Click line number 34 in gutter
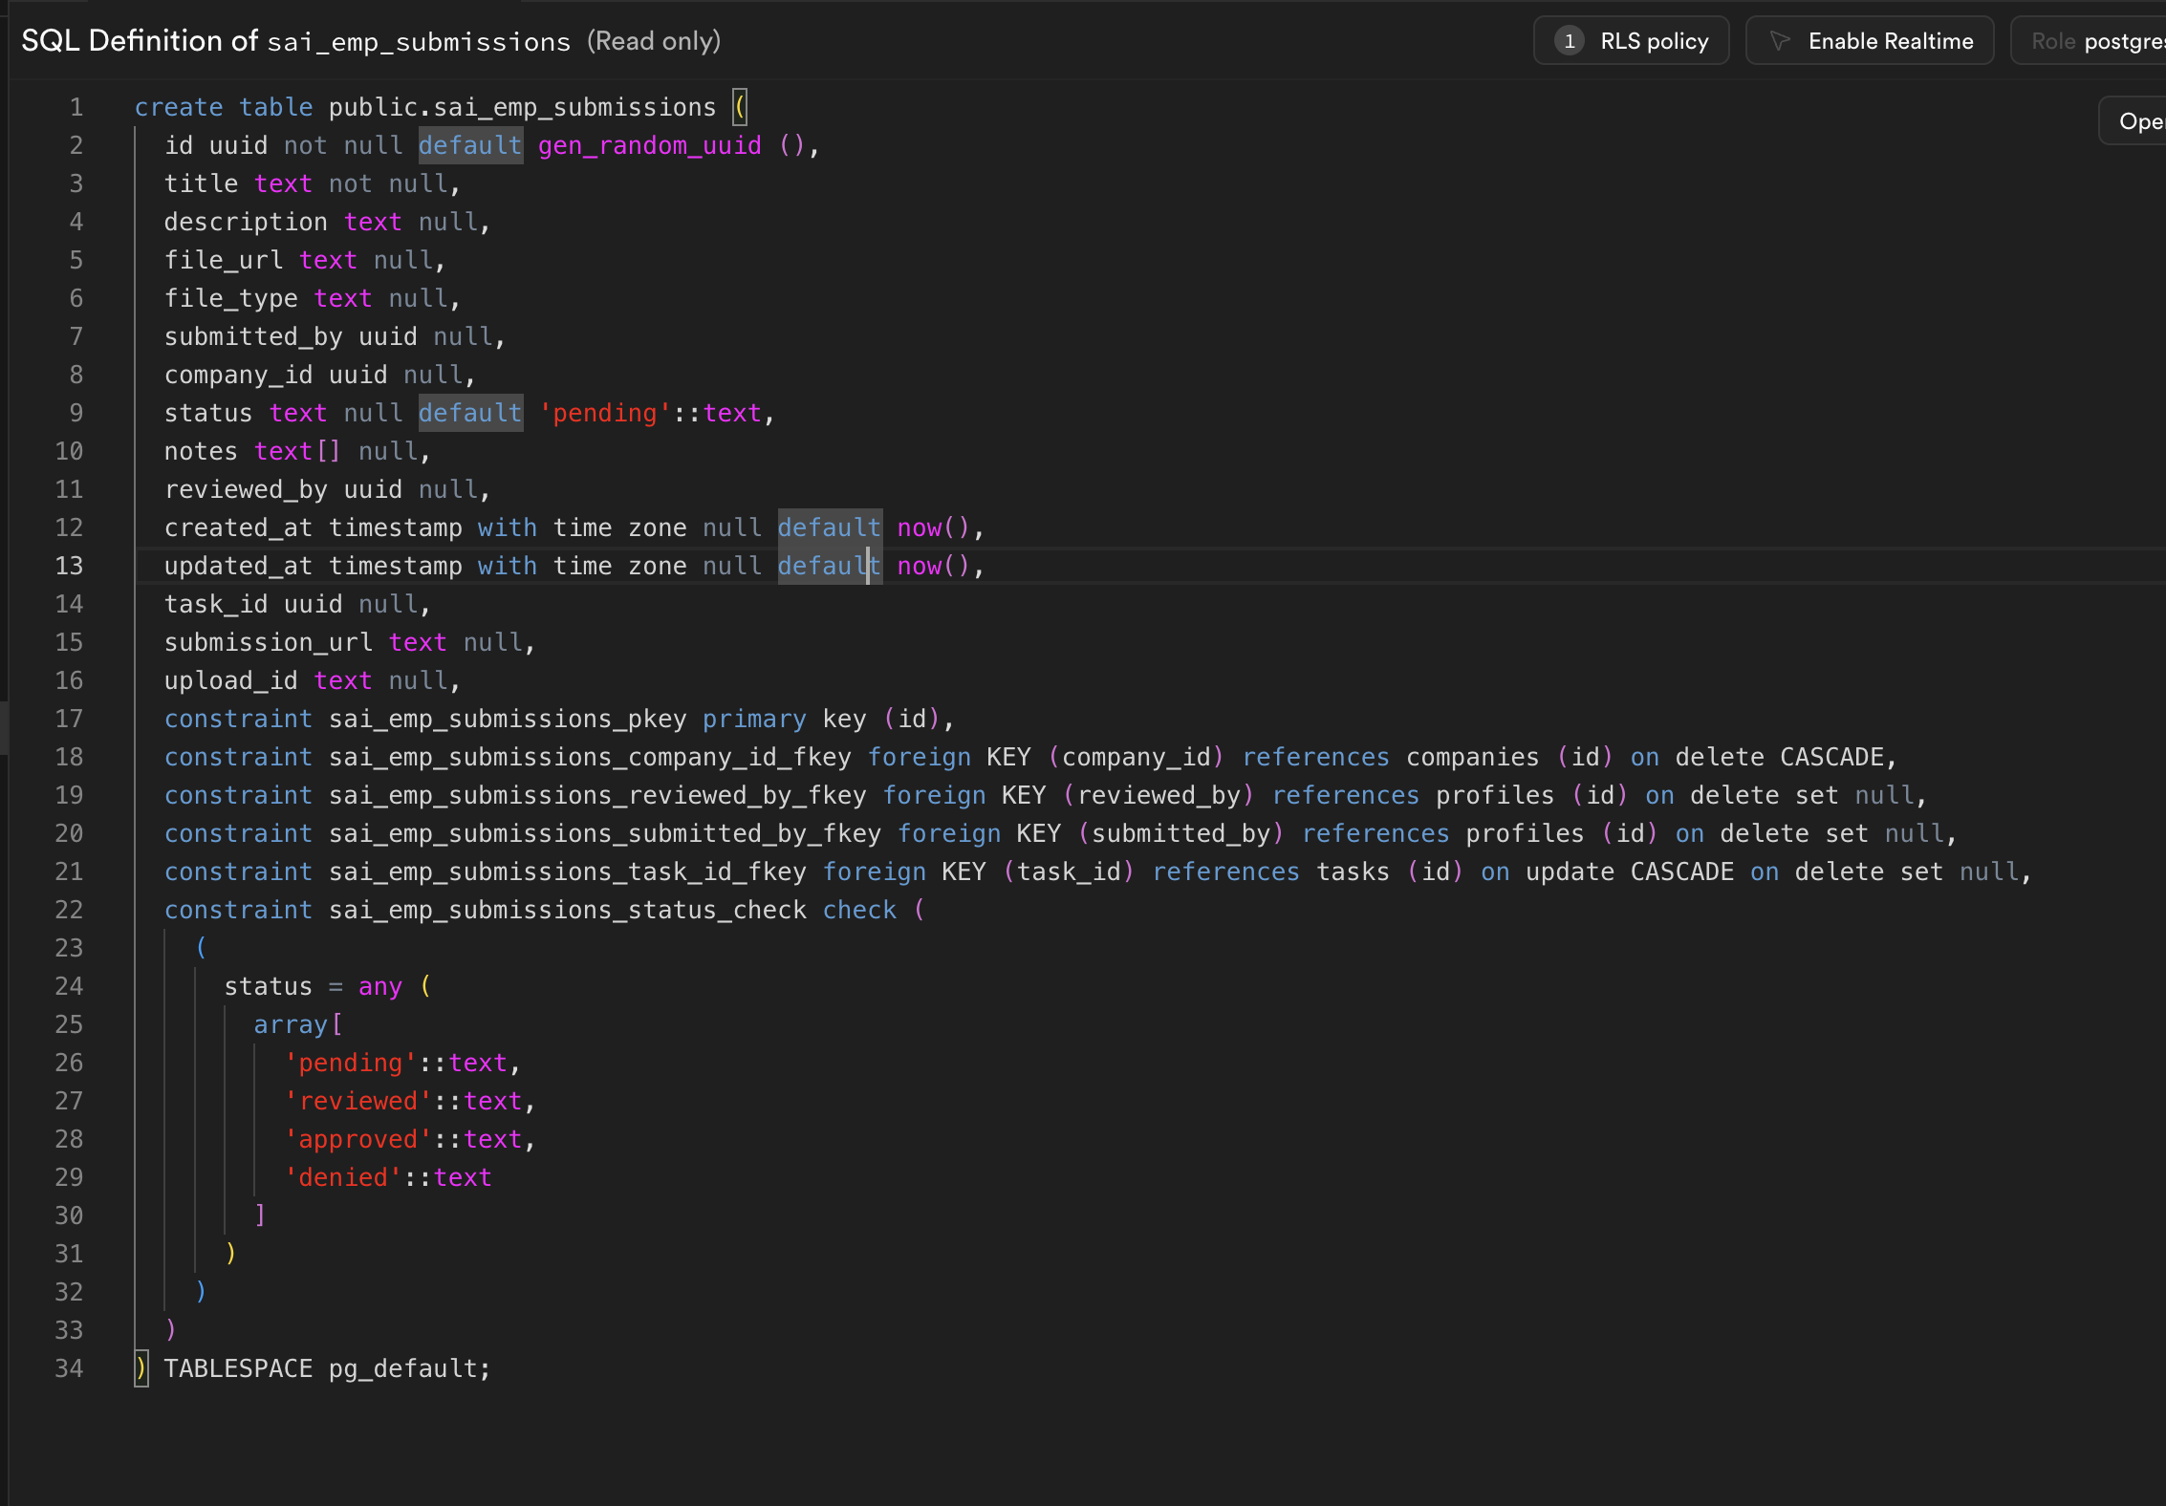2166x1506 pixels. (x=69, y=1368)
